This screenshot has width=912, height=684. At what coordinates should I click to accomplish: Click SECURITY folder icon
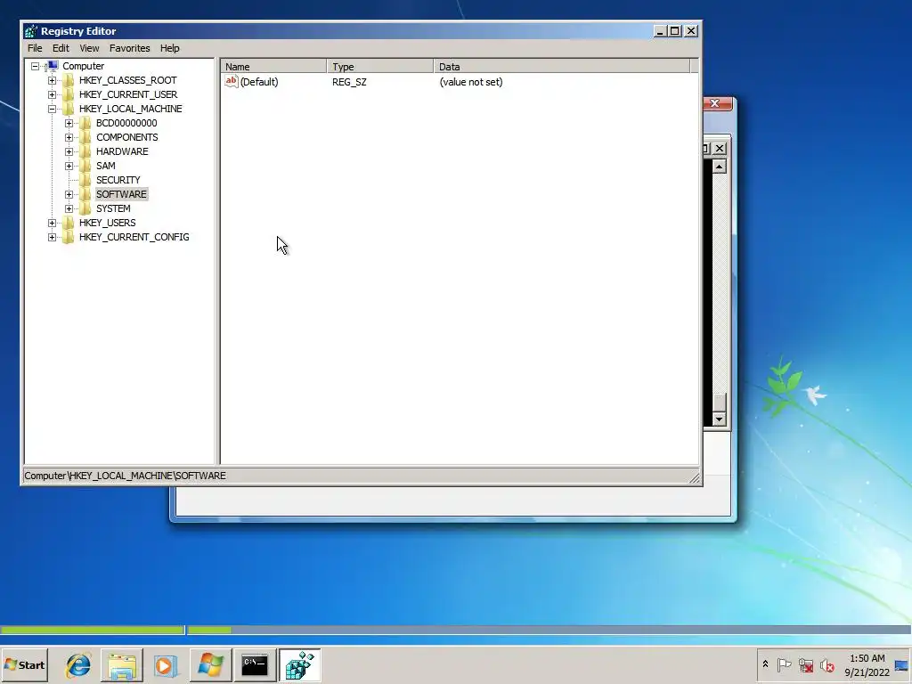click(85, 180)
